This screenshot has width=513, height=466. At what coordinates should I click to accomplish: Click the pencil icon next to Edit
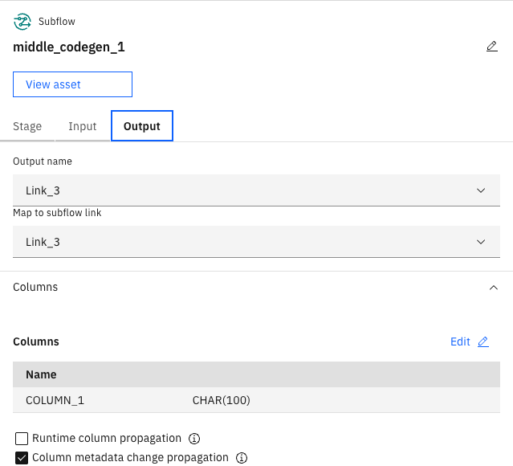tap(482, 341)
